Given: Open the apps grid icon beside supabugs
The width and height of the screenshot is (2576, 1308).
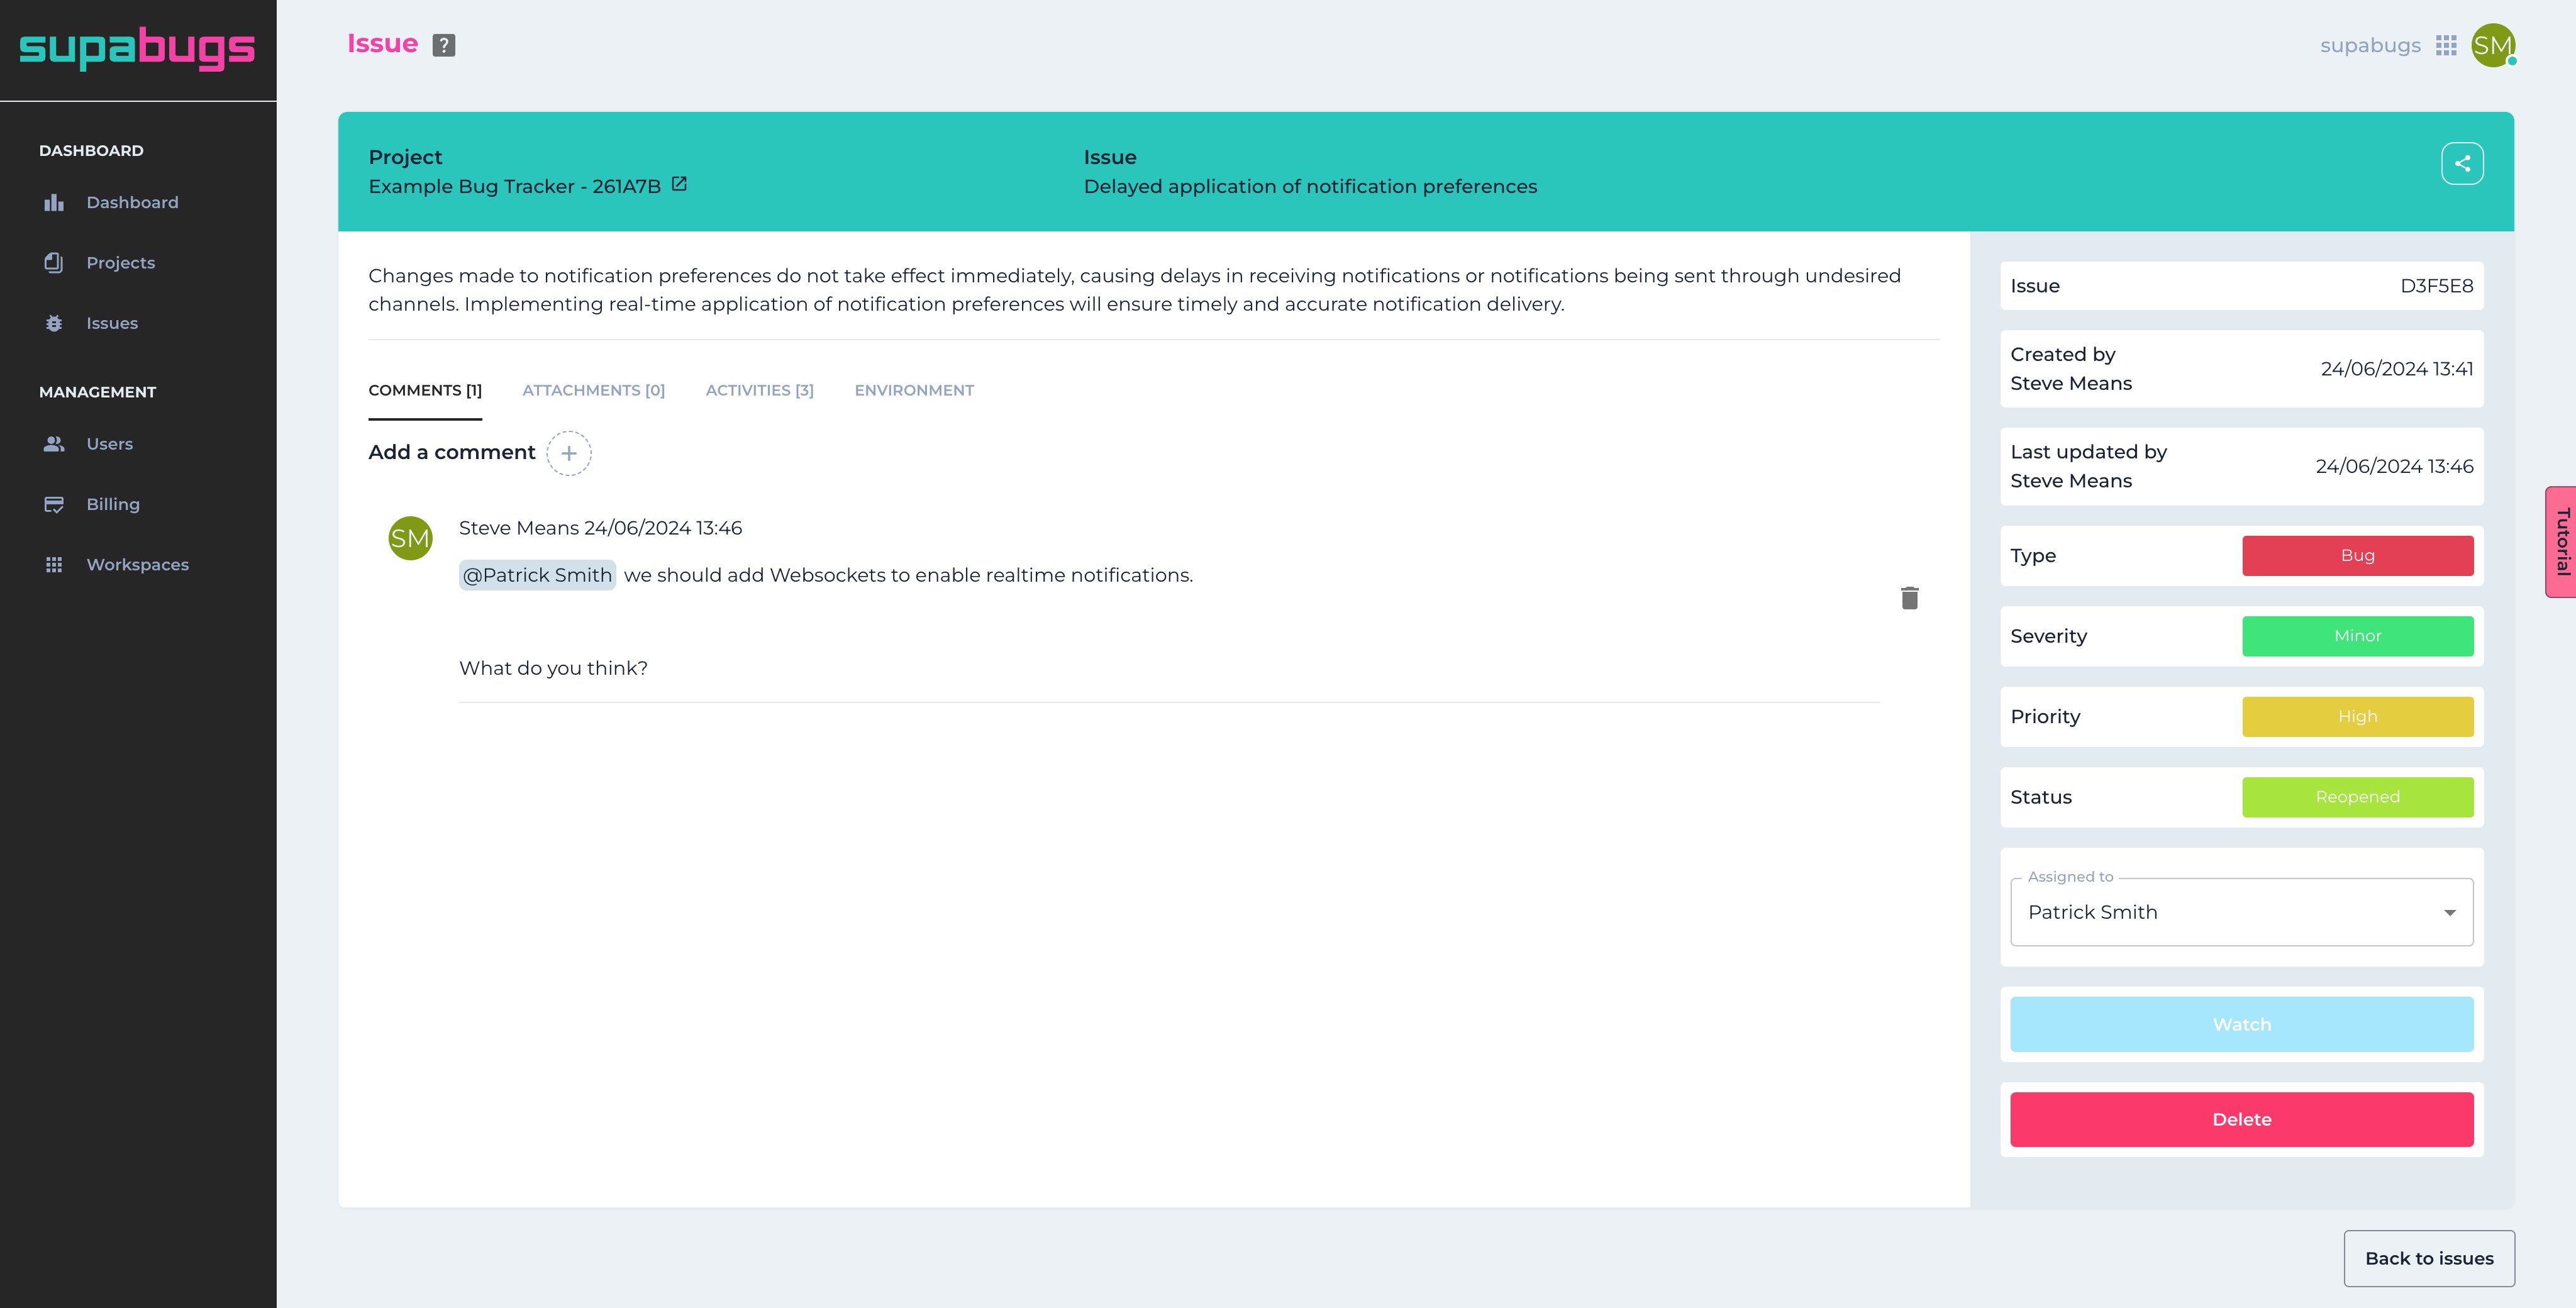Looking at the screenshot, I should (x=2446, y=46).
